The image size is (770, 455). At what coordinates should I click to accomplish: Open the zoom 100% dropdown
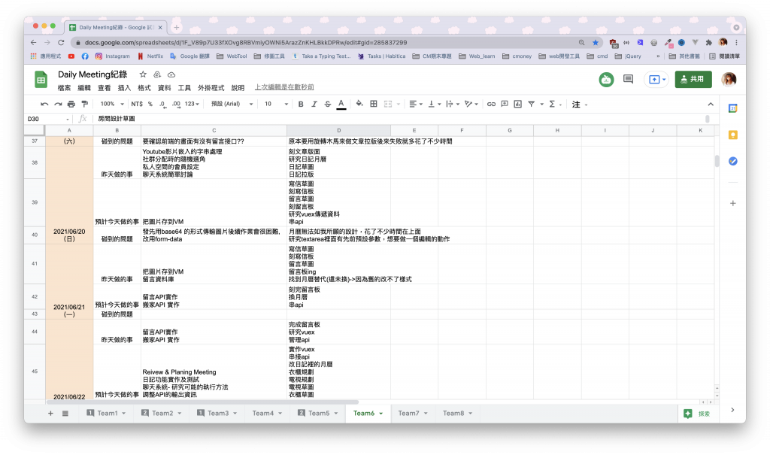tap(112, 105)
